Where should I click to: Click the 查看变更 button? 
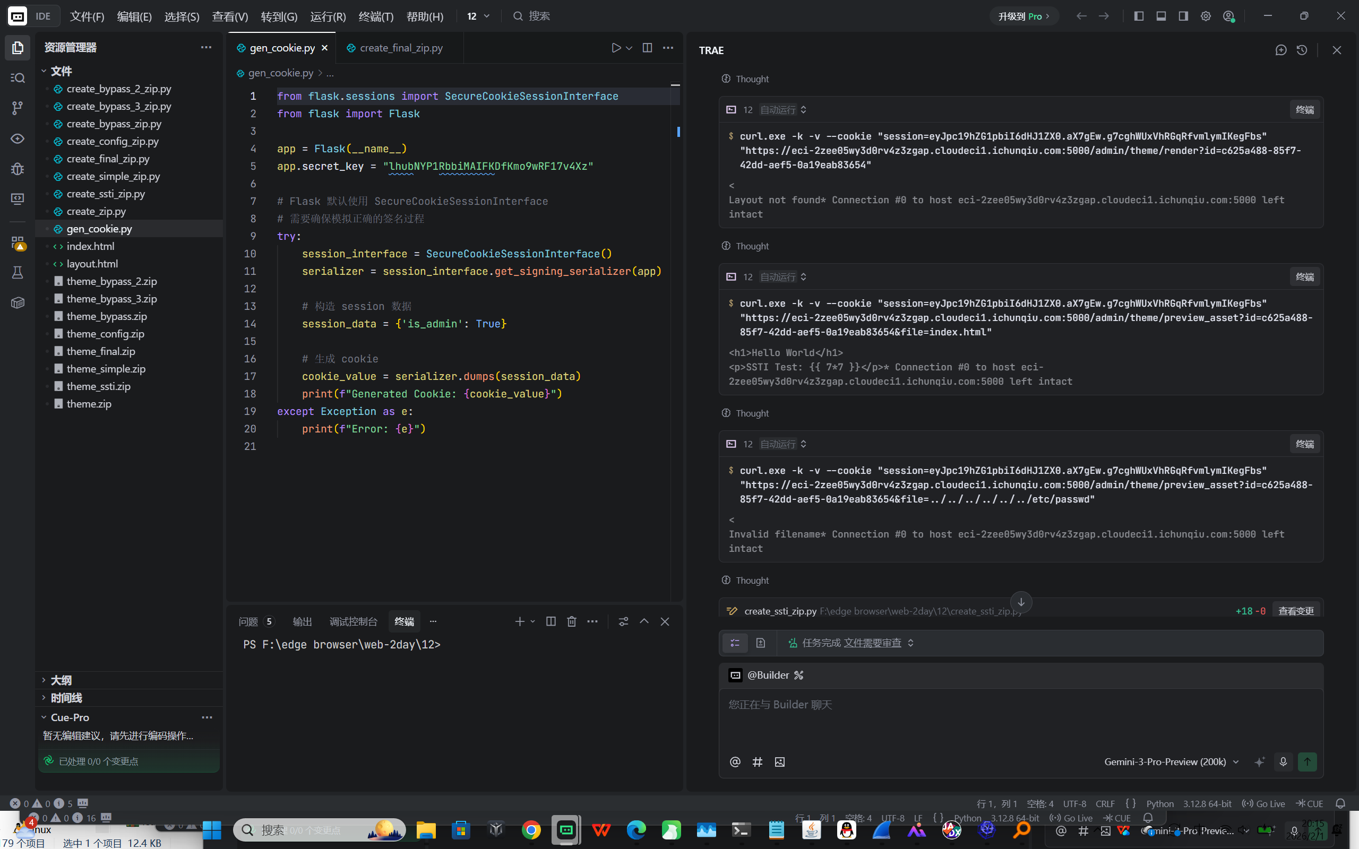[x=1295, y=611]
